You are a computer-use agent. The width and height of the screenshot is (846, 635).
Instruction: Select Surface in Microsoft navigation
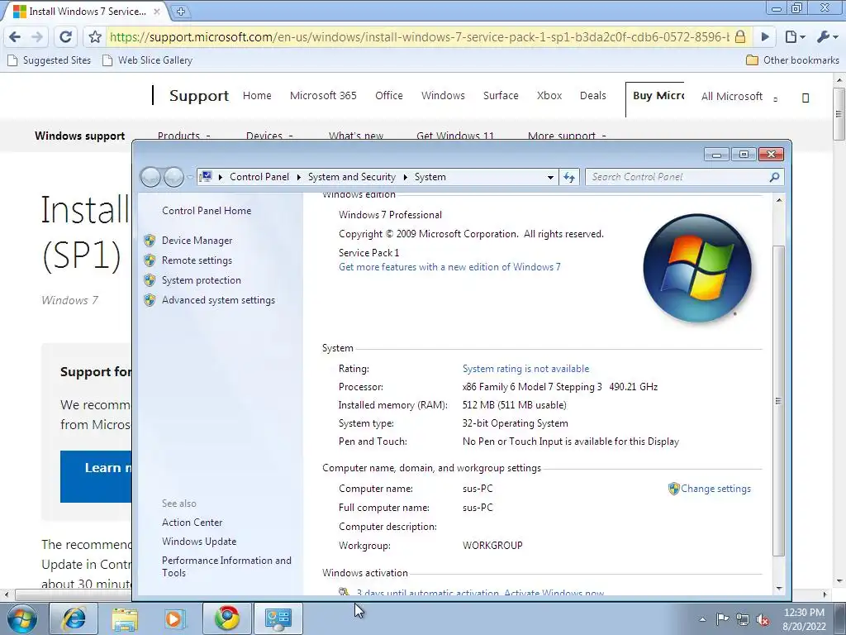click(500, 96)
